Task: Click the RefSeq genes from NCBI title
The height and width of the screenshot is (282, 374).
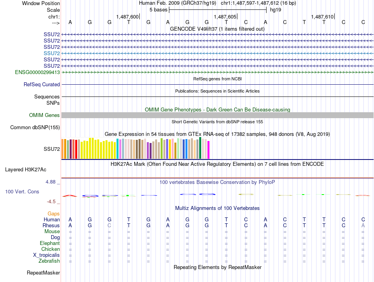Action: click(x=217, y=79)
